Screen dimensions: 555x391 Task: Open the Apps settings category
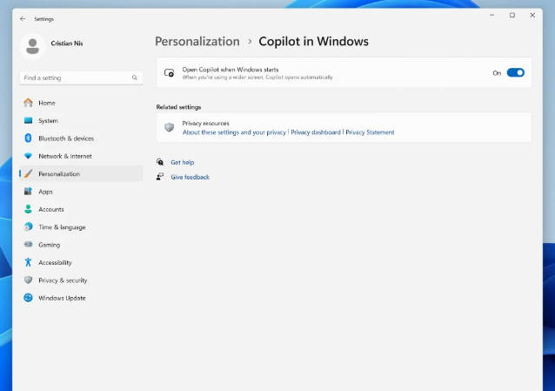(82, 192)
